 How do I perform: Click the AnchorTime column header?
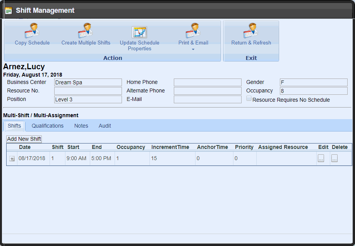coord(213,147)
